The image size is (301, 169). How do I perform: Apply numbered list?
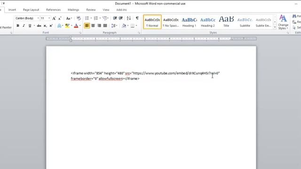(x=96, y=18)
